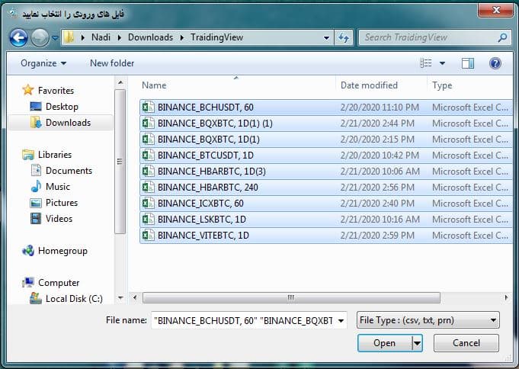Click Excel icon of BINANCE_ICXBTC, 60
This screenshot has height=369, width=519.
click(148, 204)
